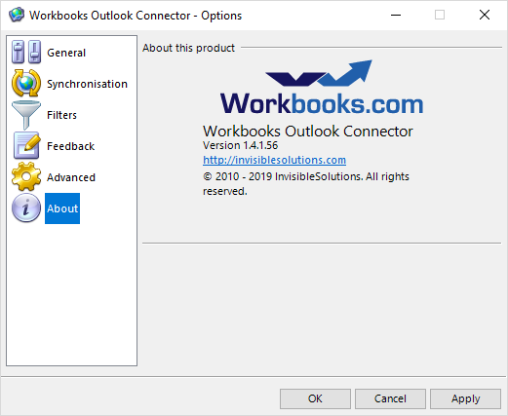Click the Filters funnel icon

coord(26,115)
